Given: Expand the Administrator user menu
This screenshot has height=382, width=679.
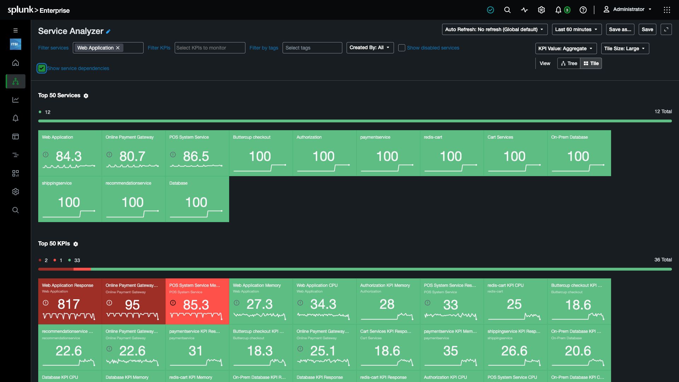Looking at the screenshot, I should pos(627,10).
